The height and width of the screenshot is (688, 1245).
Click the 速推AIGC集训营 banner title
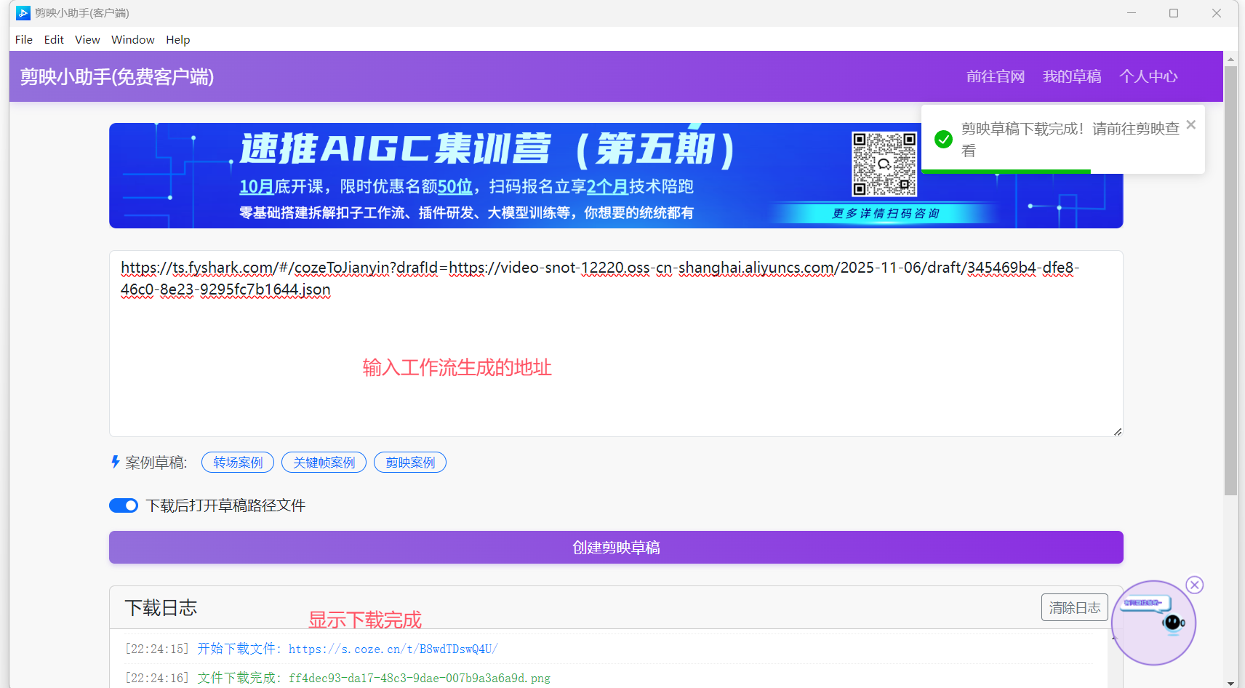tap(487, 149)
